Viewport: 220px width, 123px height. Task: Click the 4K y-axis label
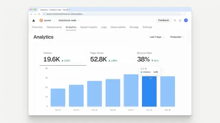tap(46, 68)
